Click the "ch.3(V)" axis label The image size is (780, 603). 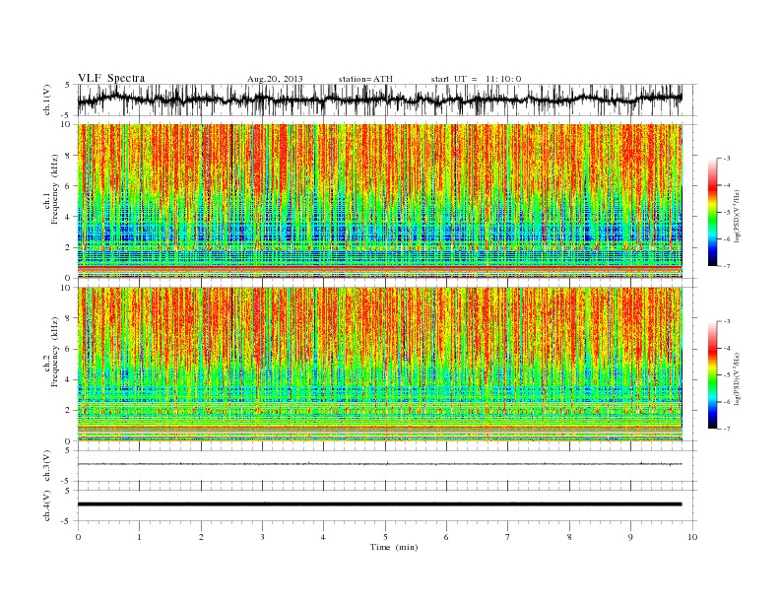47,466
